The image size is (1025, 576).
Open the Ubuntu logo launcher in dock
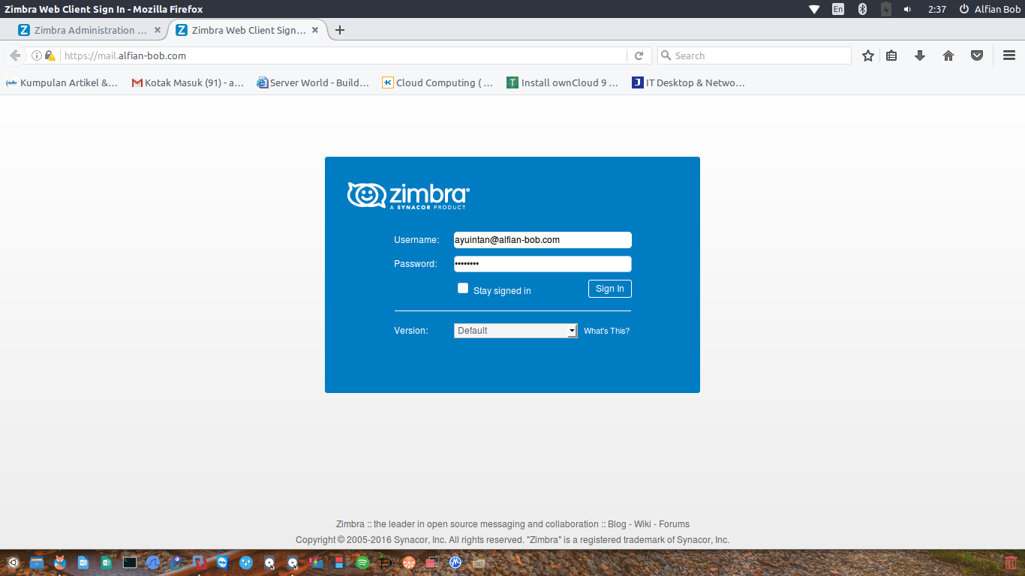tap(13, 562)
